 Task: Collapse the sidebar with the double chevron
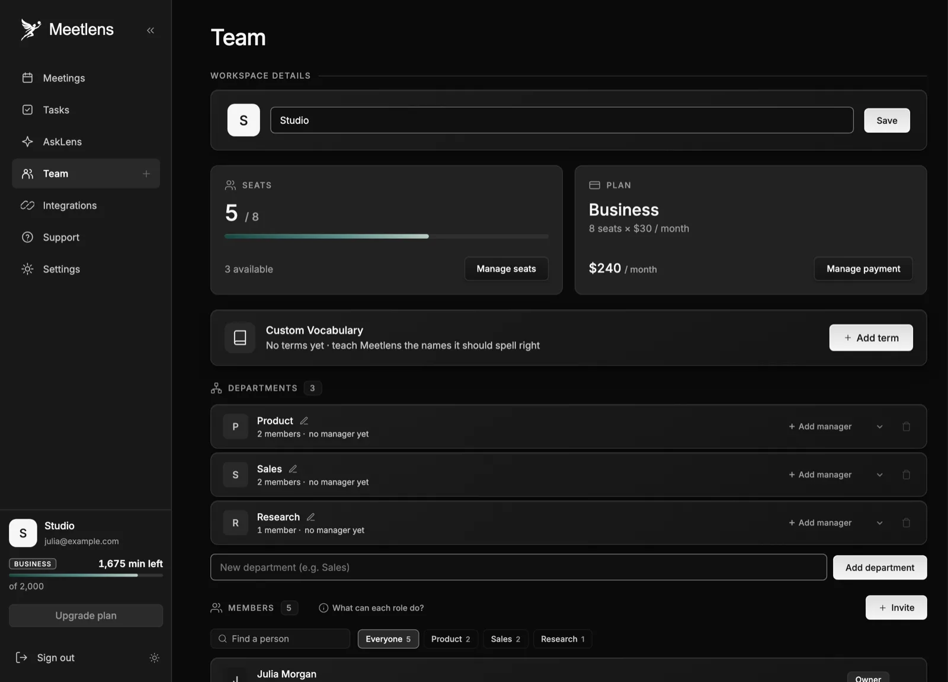(x=150, y=30)
